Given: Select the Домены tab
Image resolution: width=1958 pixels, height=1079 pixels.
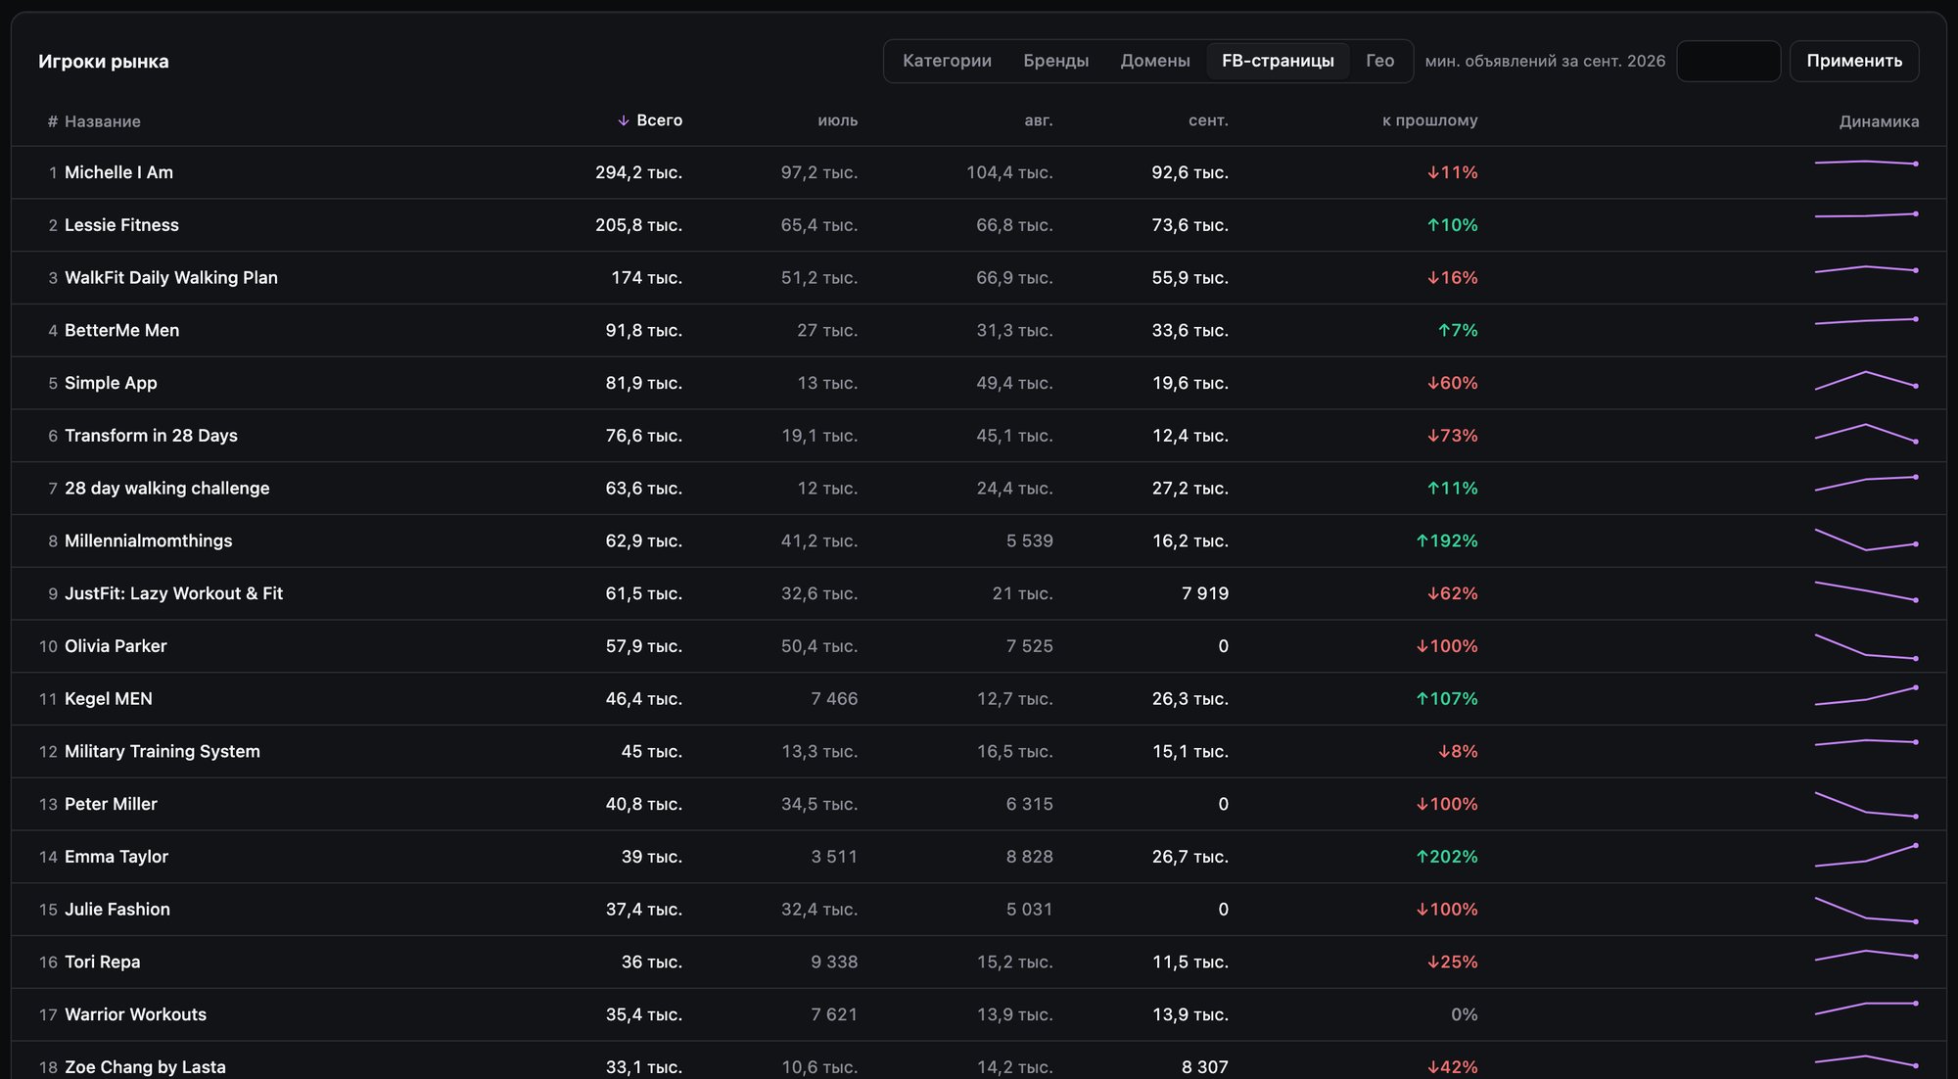Looking at the screenshot, I should [1155, 61].
